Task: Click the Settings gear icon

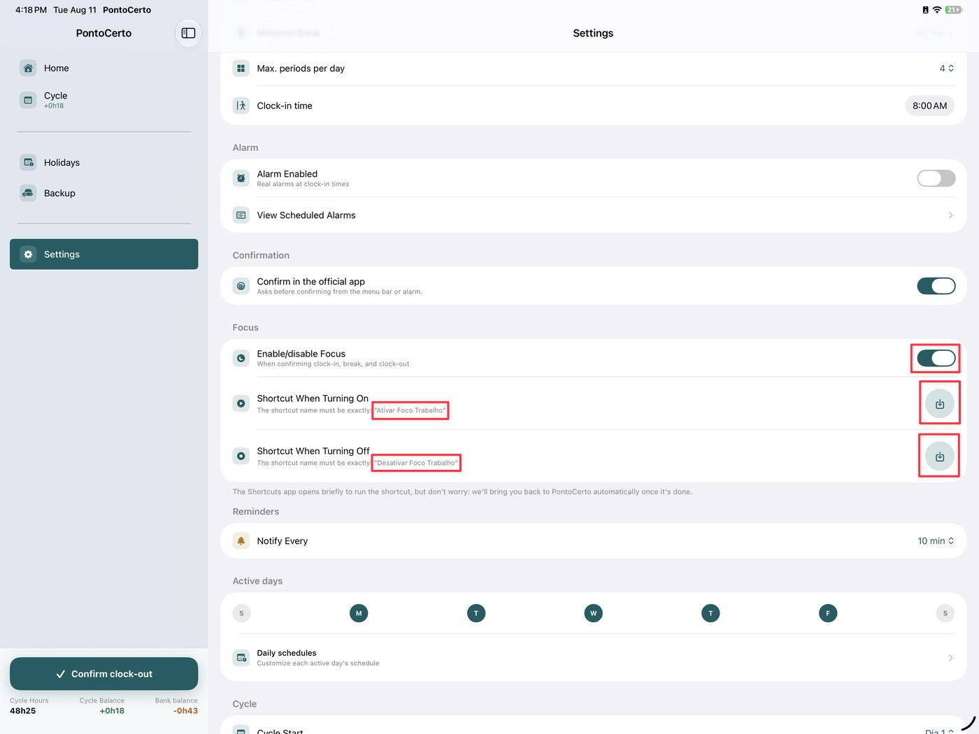Action: pos(28,254)
